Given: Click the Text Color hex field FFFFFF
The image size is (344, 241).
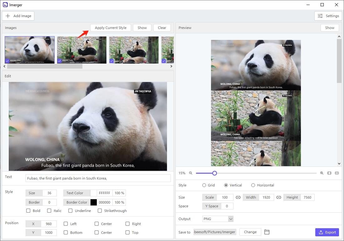Looking at the screenshot, I should 105,193.
